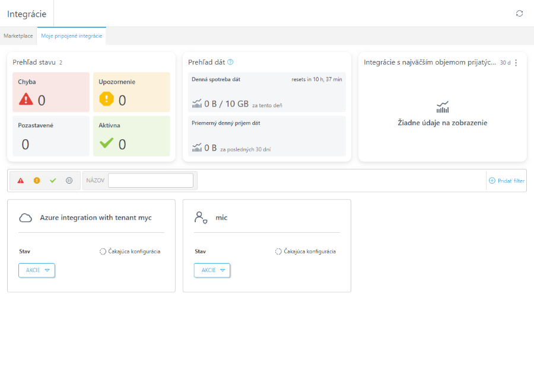Open the help icon beside Prehľad dát
This screenshot has width=534, height=375.
pos(230,62)
